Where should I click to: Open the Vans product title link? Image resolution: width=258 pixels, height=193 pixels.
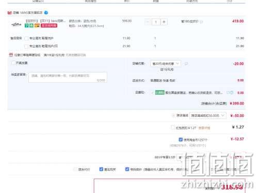[45, 21]
